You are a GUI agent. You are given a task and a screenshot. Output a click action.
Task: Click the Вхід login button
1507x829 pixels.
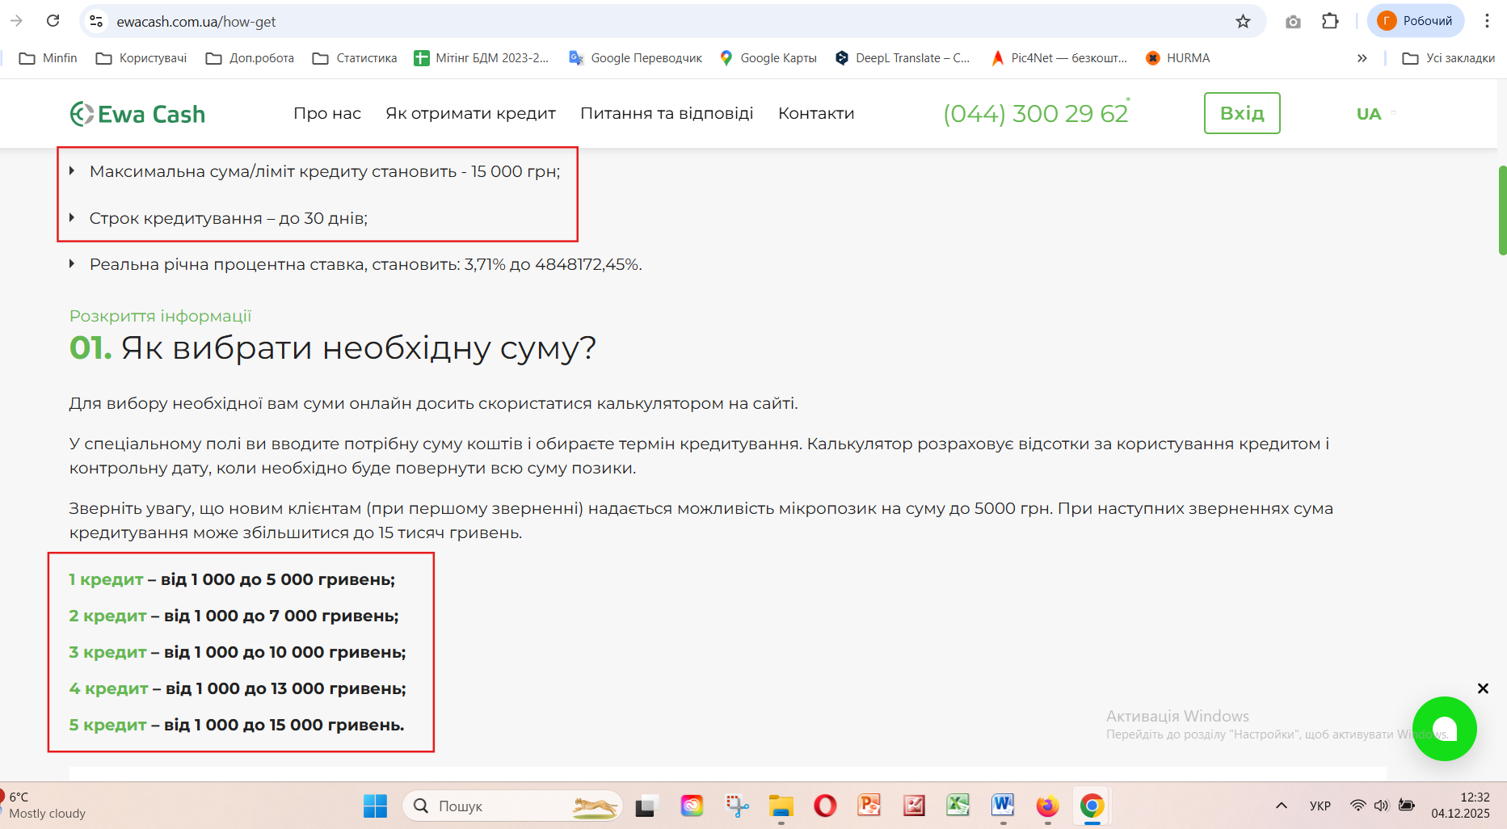click(1242, 113)
